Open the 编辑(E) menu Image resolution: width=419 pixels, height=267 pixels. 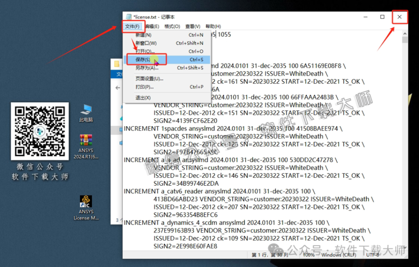[x=152, y=27]
